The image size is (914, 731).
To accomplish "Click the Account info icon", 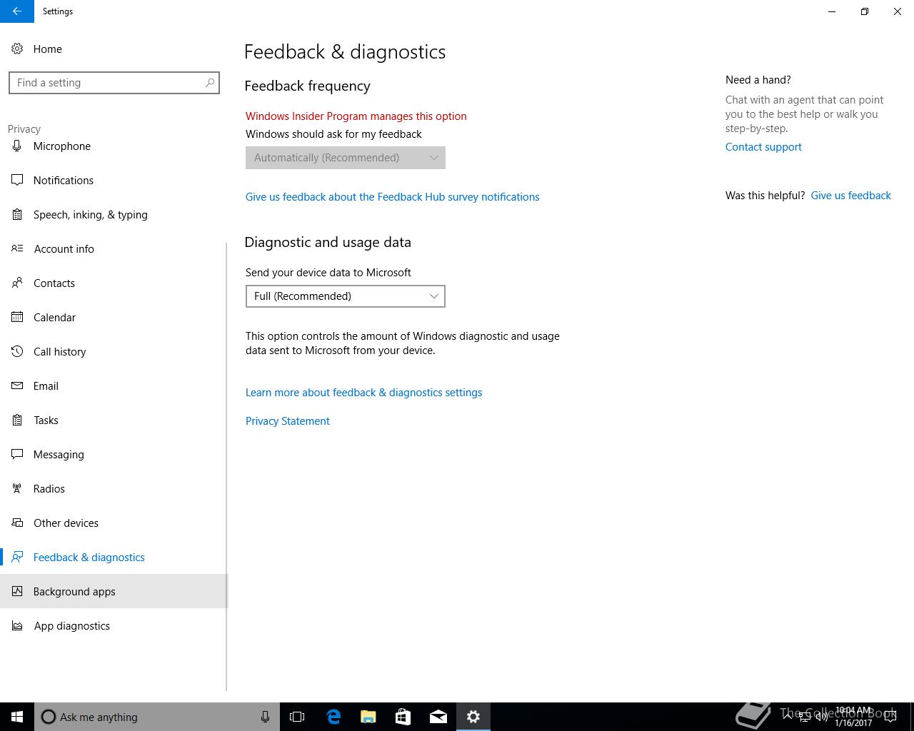I will pyautogui.click(x=17, y=249).
